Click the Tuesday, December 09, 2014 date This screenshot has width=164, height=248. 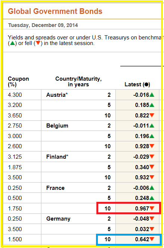[x=43, y=25]
